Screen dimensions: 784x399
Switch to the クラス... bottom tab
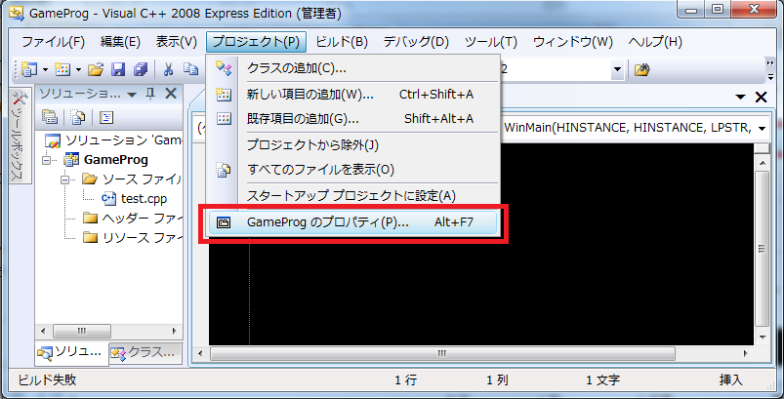145,353
